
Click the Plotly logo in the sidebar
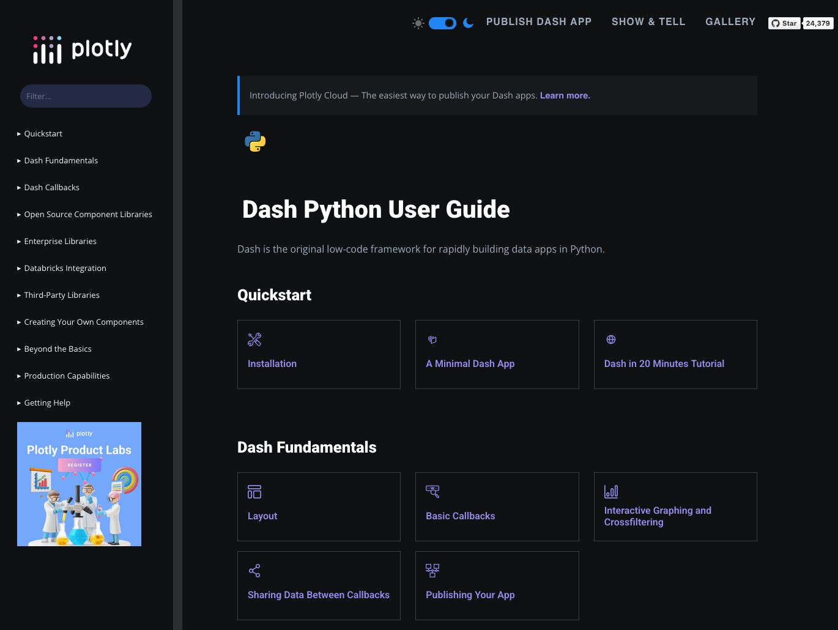click(x=83, y=50)
